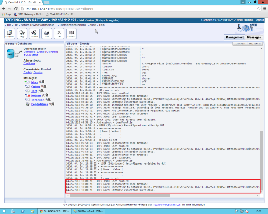Empty the Inbox using its trash icon

(x=43, y=82)
